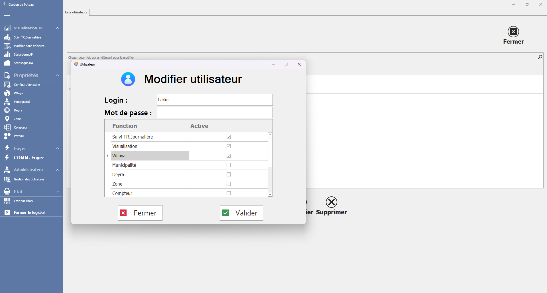Click the search magnifier icon
This screenshot has height=293, width=547.
[540, 57]
